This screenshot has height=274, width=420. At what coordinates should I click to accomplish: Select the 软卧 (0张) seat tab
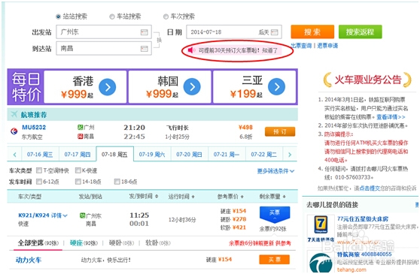click(158, 243)
